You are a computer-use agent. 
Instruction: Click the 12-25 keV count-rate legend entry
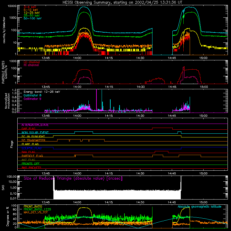(x=32, y=13)
